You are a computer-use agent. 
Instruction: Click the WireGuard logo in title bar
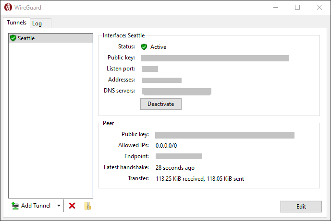(8, 7)
